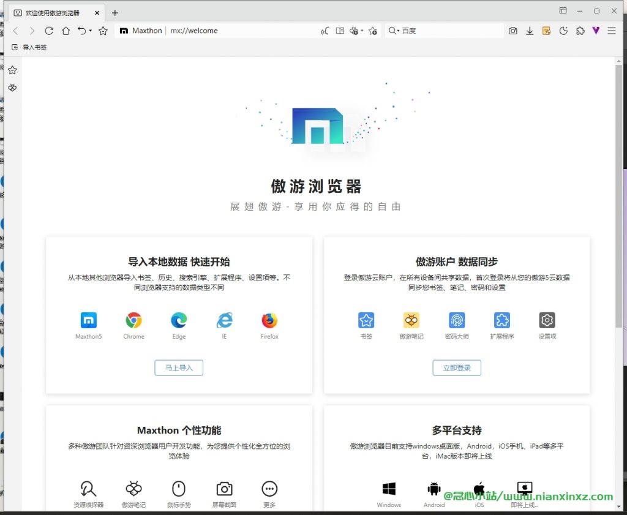
Task: Click the 屏幕截图 camera feature icon
Action: pos(224,489)
